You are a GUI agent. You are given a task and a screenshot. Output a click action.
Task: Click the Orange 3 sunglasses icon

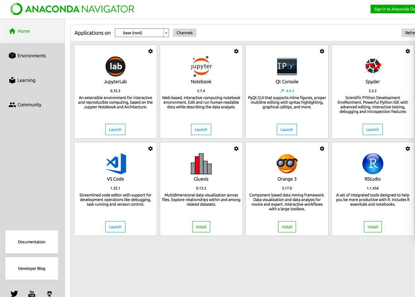[x=287, y=164]
